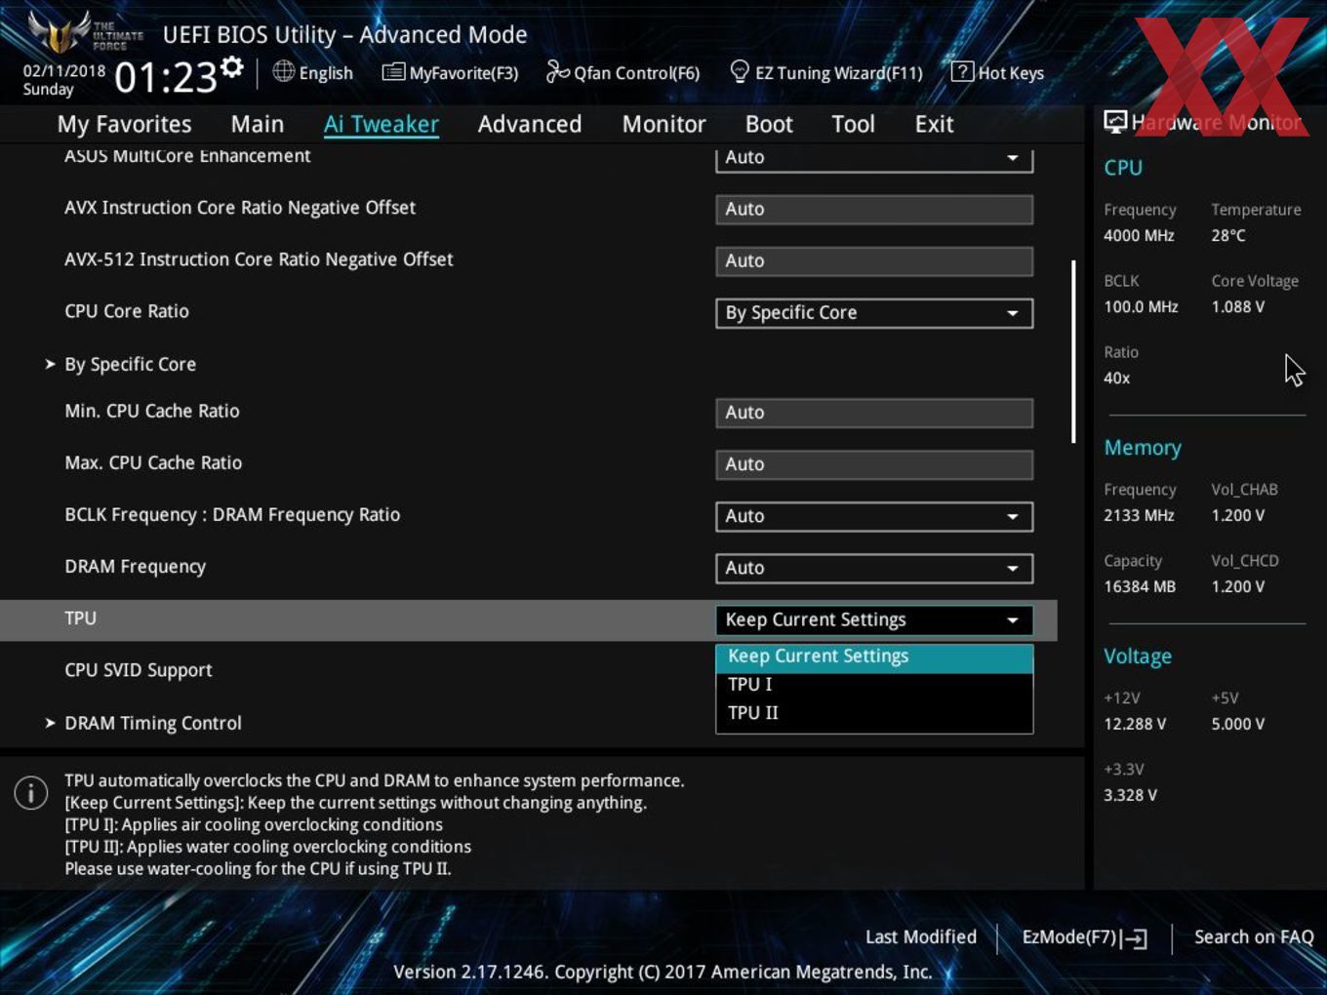Choose TPU II from the dropdown list
This screenshot has height=995, width=1327.
[874, 713]
